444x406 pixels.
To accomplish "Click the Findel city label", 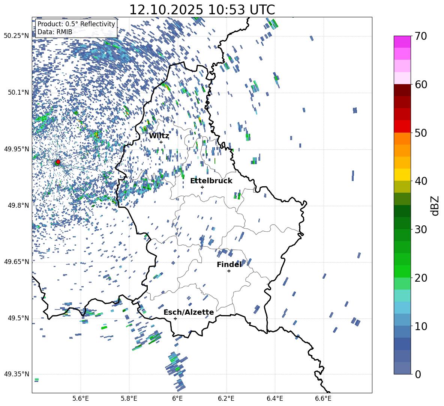I will click(x=229, y=264).
